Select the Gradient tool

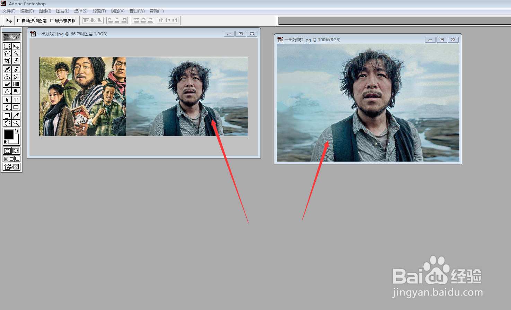(16, 84)
